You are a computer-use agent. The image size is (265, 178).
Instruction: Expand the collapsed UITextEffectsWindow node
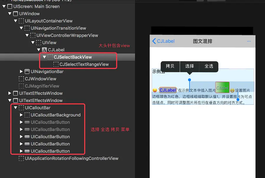[10, 93]
